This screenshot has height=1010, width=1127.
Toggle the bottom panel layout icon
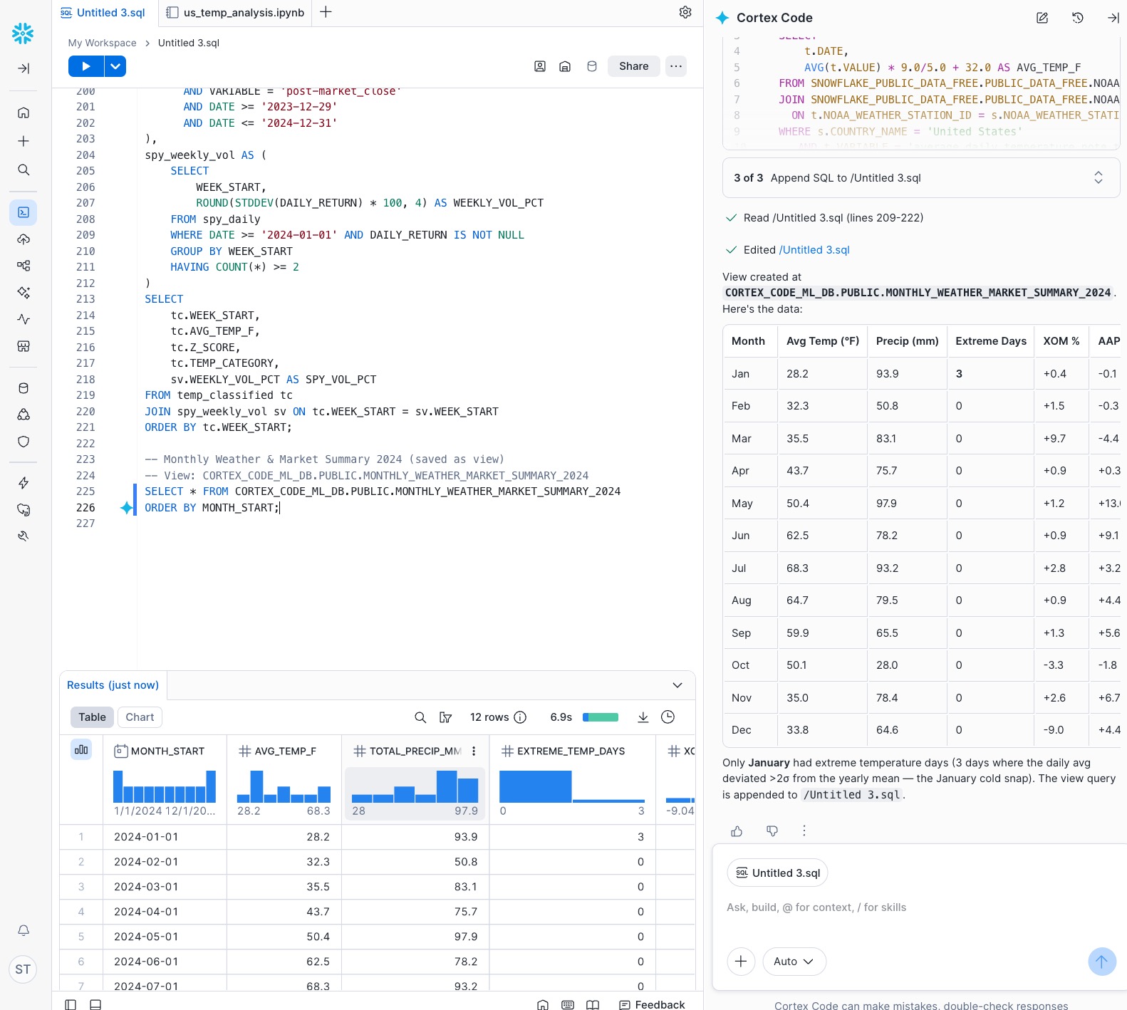95,1004
